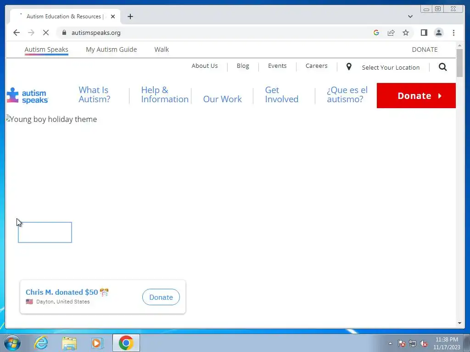This screenshot has width=470, height=352.
Task: Share this page from the address bar
Action: pyautogui.click(x=391, y=33)
